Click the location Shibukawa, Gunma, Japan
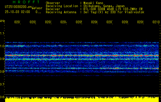This screenshot has width=161, height=102. pyautogui.click(x=104, y=6)
